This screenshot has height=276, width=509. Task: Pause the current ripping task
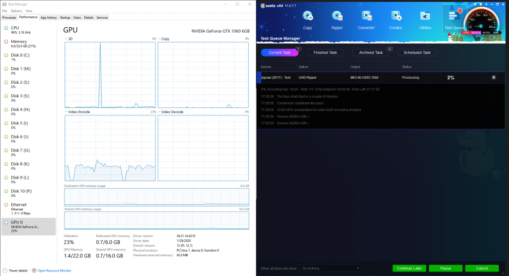click(446, 268)
